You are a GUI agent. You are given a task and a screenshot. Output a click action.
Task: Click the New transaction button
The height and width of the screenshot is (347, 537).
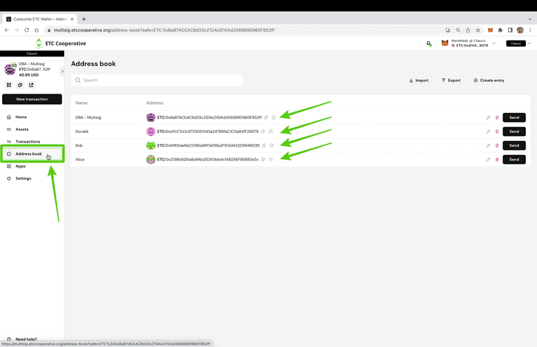click(32, 99)
